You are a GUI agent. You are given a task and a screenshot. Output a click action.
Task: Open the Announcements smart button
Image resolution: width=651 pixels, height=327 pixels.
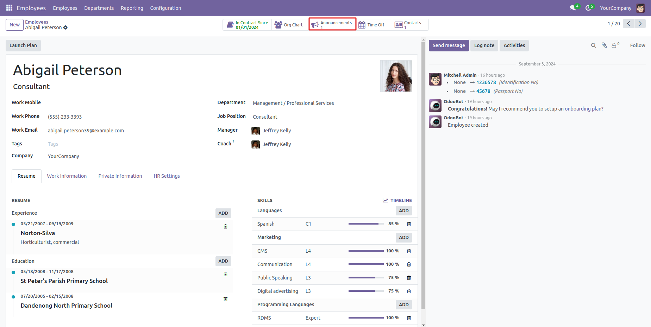pyautogui.click(x=332, y=24)
